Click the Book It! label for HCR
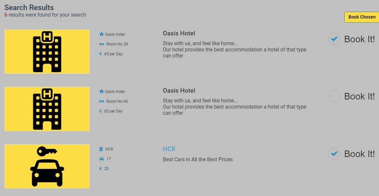379x196 pixels. pos(359,154)
